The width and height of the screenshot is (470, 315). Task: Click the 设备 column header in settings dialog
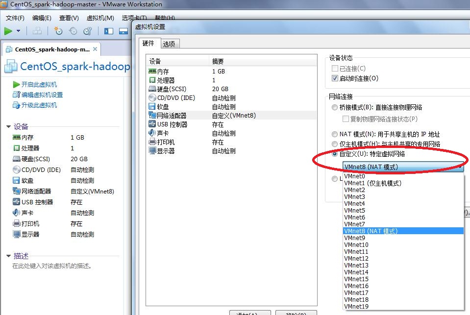[x=177, y=61]
